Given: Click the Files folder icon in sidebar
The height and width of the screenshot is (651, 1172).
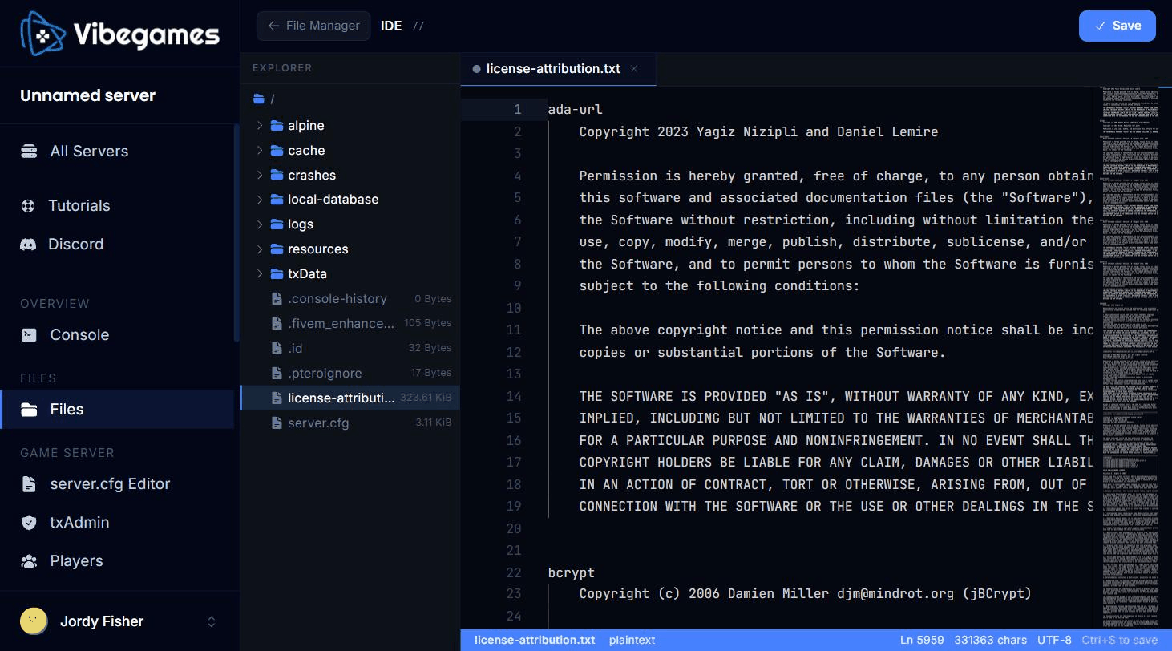Looking at the screenshot, I should [29, 409].
